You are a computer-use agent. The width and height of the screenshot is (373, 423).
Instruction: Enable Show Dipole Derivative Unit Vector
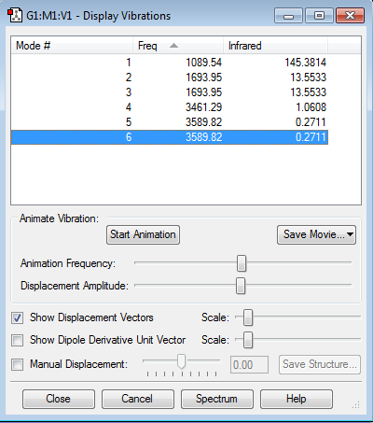pos(17,340)
